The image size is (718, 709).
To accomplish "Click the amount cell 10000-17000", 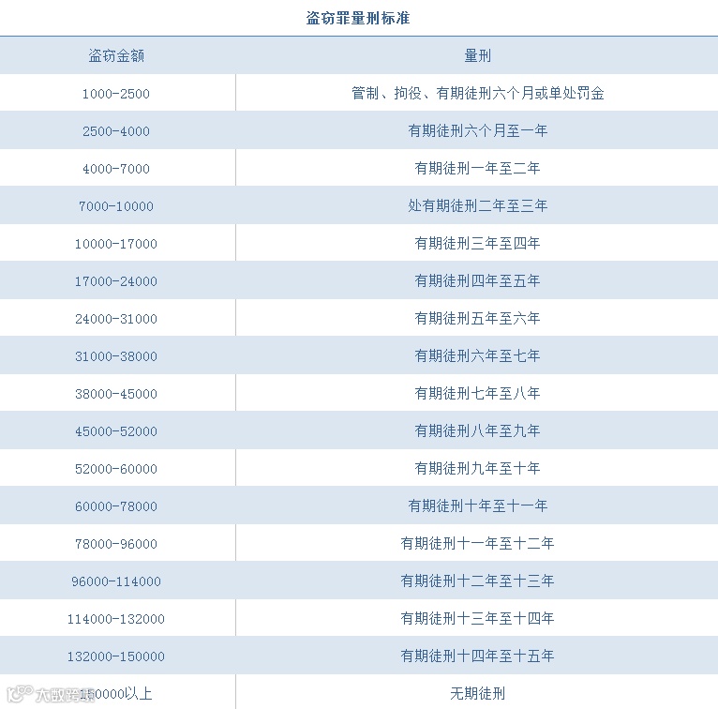I will [x=116, y=244].
